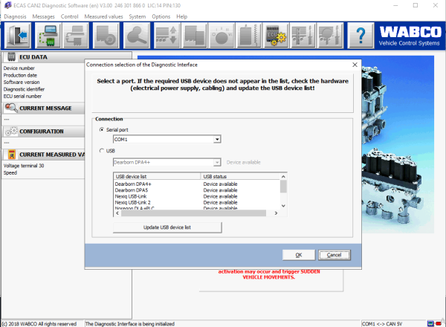Click the OK button in the dialog
Image resolution: width=446 pixels, height=327 pixels.
(299, 255)
